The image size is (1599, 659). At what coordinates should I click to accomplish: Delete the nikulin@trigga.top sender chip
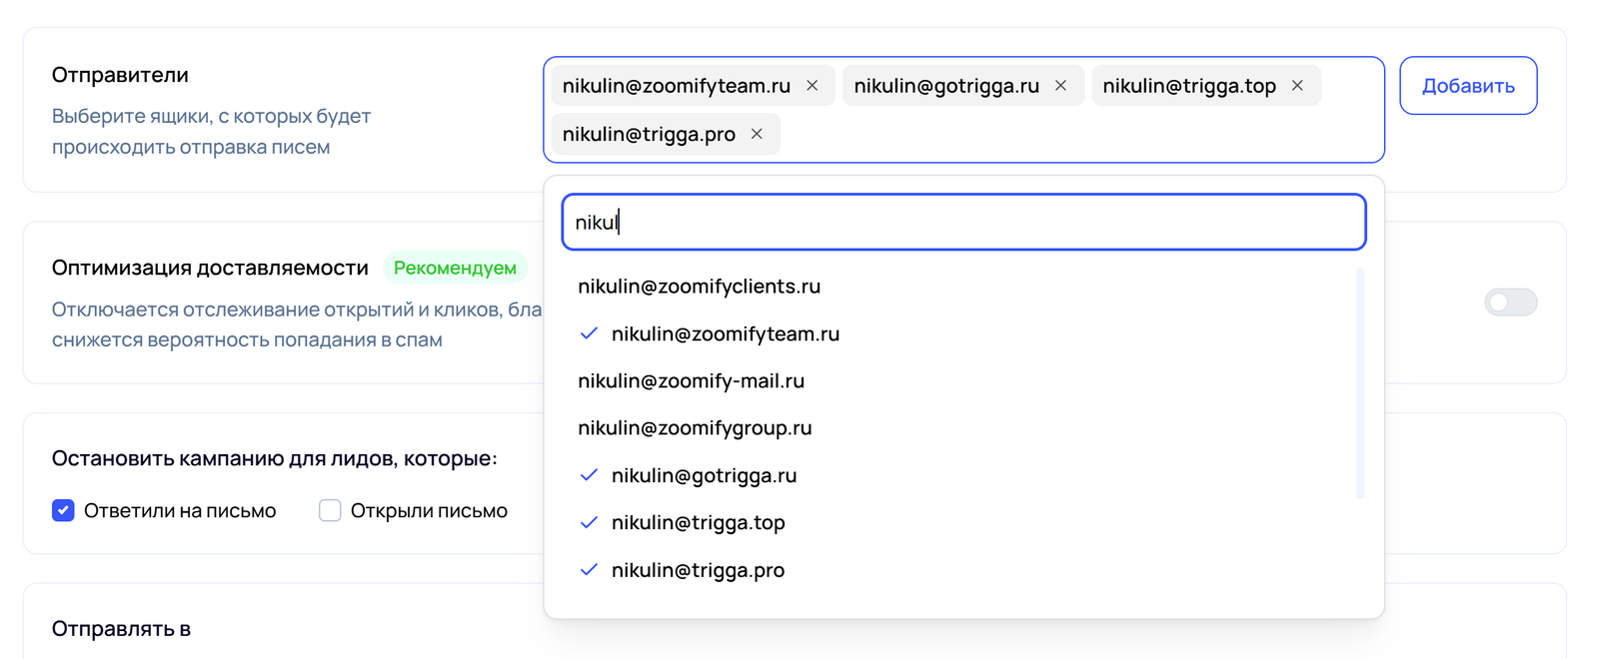coord(1297,86)
